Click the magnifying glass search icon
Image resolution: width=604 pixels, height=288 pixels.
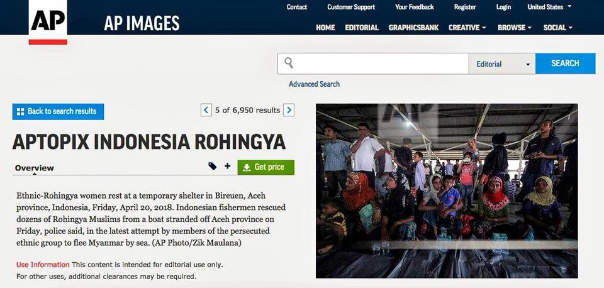(x=289, y=63)
